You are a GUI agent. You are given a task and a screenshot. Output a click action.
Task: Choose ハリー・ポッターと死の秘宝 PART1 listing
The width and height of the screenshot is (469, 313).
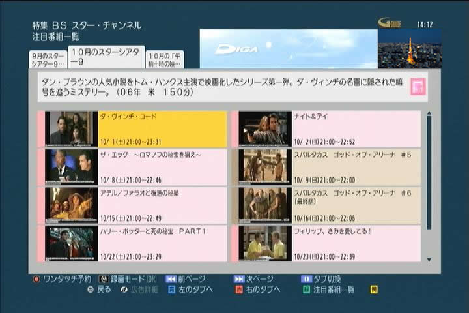click(x=162, y=243)
